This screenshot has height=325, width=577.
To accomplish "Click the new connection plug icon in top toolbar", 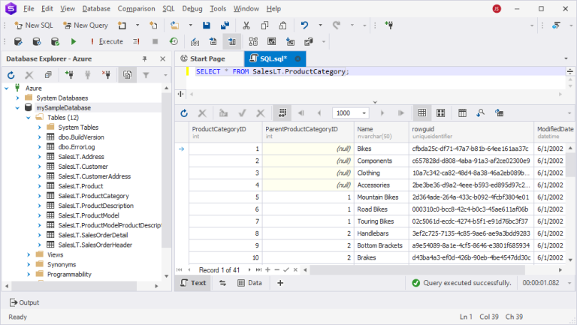I will click(389, 26).
